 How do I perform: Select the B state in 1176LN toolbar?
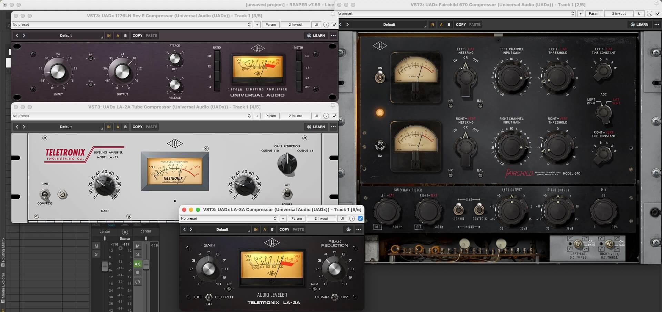tap(125, 35)
